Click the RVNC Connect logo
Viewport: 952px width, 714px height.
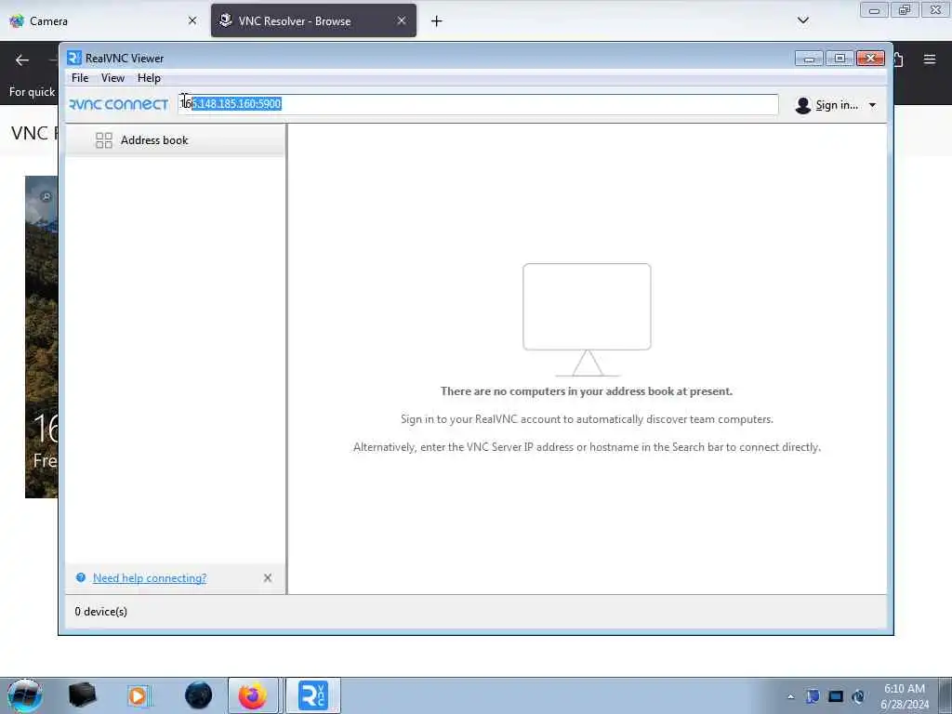coord(119,104)
